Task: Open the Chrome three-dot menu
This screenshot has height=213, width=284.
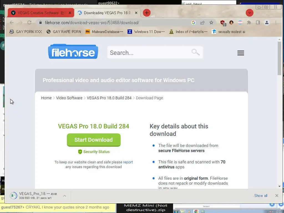Action: click(276, 23)
